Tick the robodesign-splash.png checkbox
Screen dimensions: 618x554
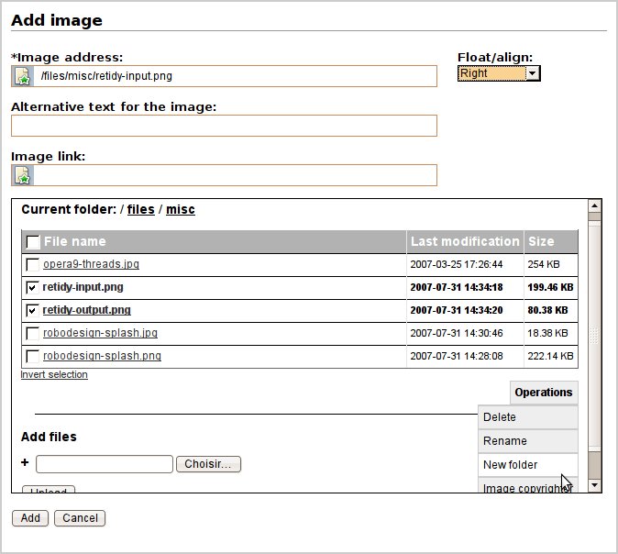33,356
